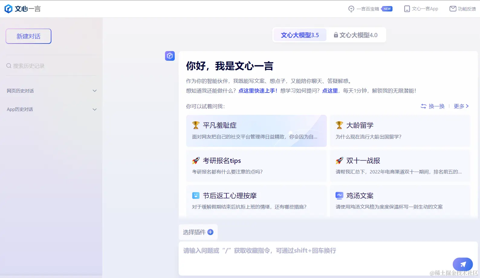480x278 pixels.
Task: Open the 一言百宝箱 icon
Action: click(x=351, y=9)
